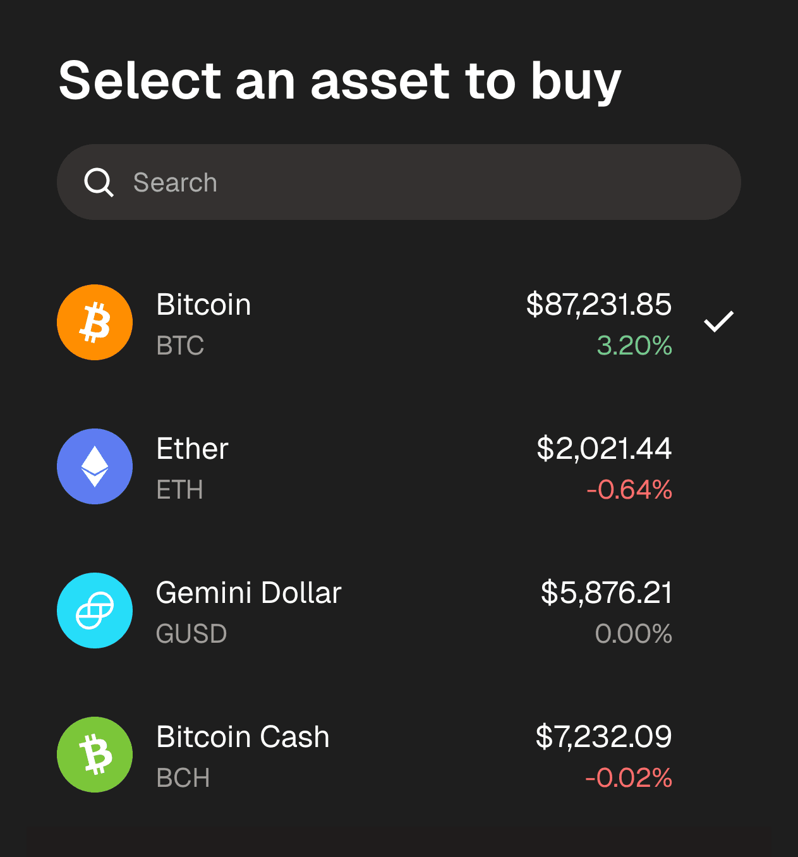This screenshot has height=857, width=798.
Task: Tap the BTC ticker label
Action: point(180,346)
